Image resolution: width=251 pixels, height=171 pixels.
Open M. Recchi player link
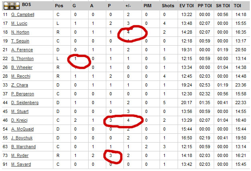tap(21, 76)
